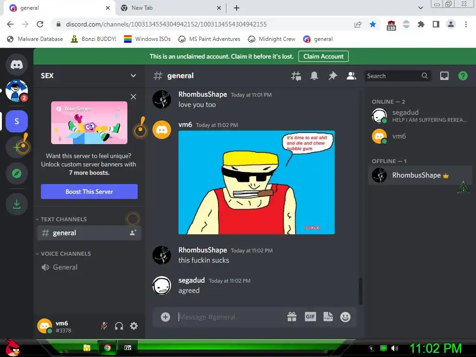
Task: Create invite icon next to general channel
Action: tap(133, 233)
